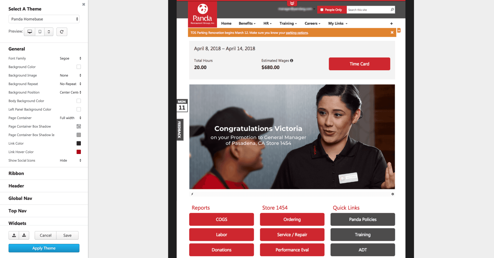Open the Time Card button
494x258 pixels.
[x=359, y=64]
